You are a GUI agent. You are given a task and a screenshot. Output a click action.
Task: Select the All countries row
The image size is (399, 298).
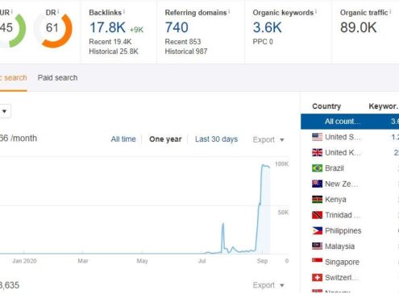pyautogui.click(x=350, y=122)
